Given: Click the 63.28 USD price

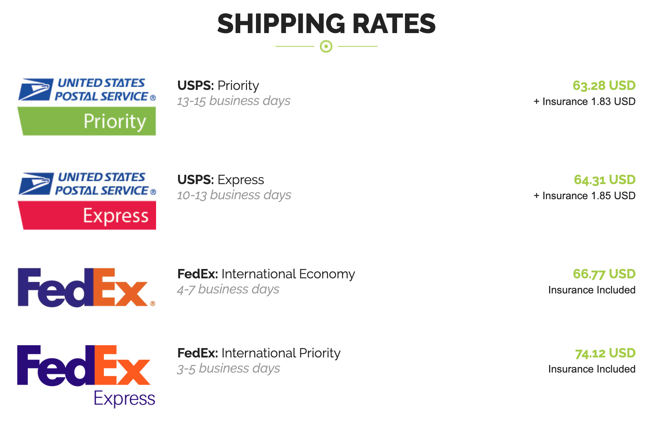Looking at the screenshot, I should [604, 86].
